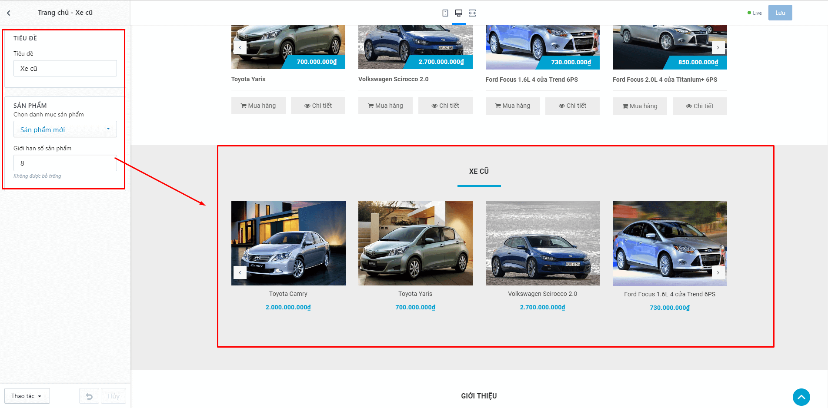Click the Toyota Camry car image
Image resolution: width=828 pixels, height=408 pixels.
pyautogui.click(x=288, y=243)
